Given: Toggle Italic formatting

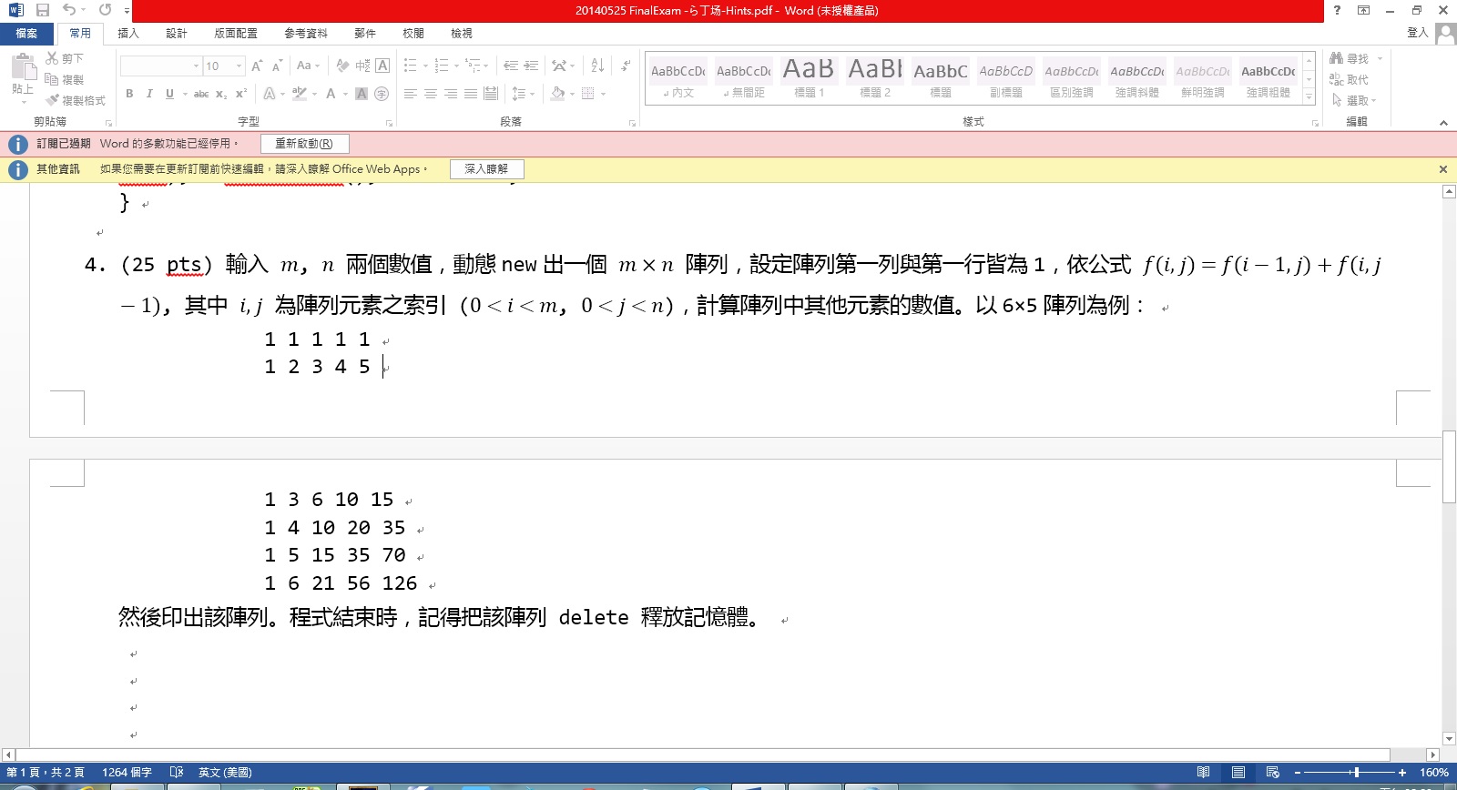Looking at the screenshot, I should 149,94.
